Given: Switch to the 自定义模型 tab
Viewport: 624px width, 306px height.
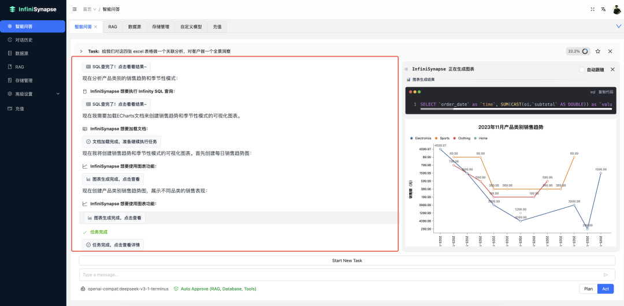Looking at the screenshot, I should (x=191, y=27).
